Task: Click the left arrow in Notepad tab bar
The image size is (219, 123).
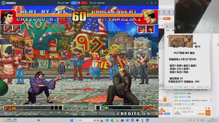Action: (172, 27)
